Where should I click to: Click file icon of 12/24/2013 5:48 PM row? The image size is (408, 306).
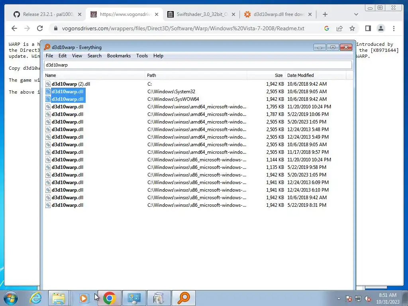coord(48,129)
